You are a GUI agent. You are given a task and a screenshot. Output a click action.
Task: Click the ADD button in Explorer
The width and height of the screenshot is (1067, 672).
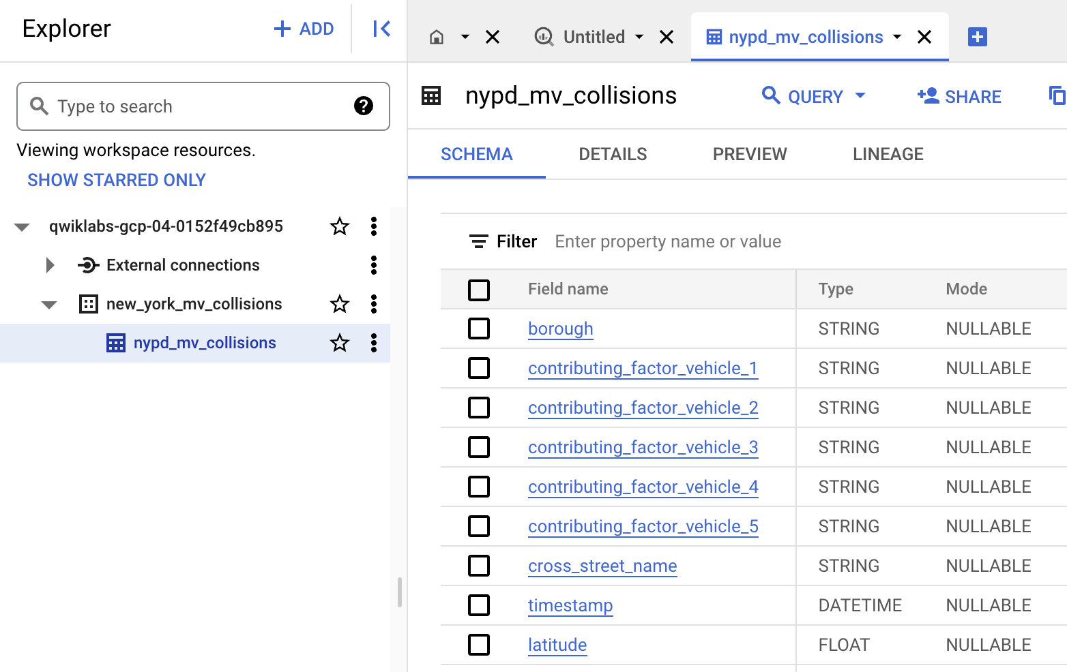pyautogui.click(x=304, y=29)
